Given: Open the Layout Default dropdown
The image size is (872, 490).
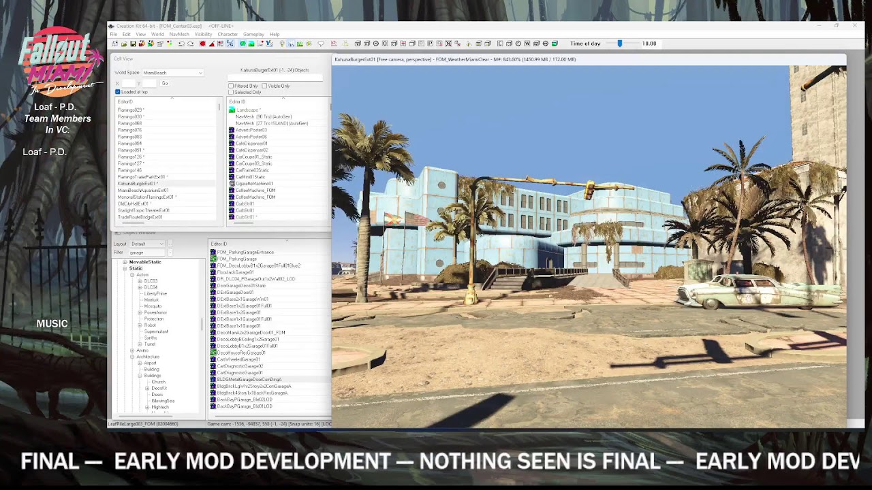Looking at the screenshot, I should pyautogui.click(x=147, y=244).
